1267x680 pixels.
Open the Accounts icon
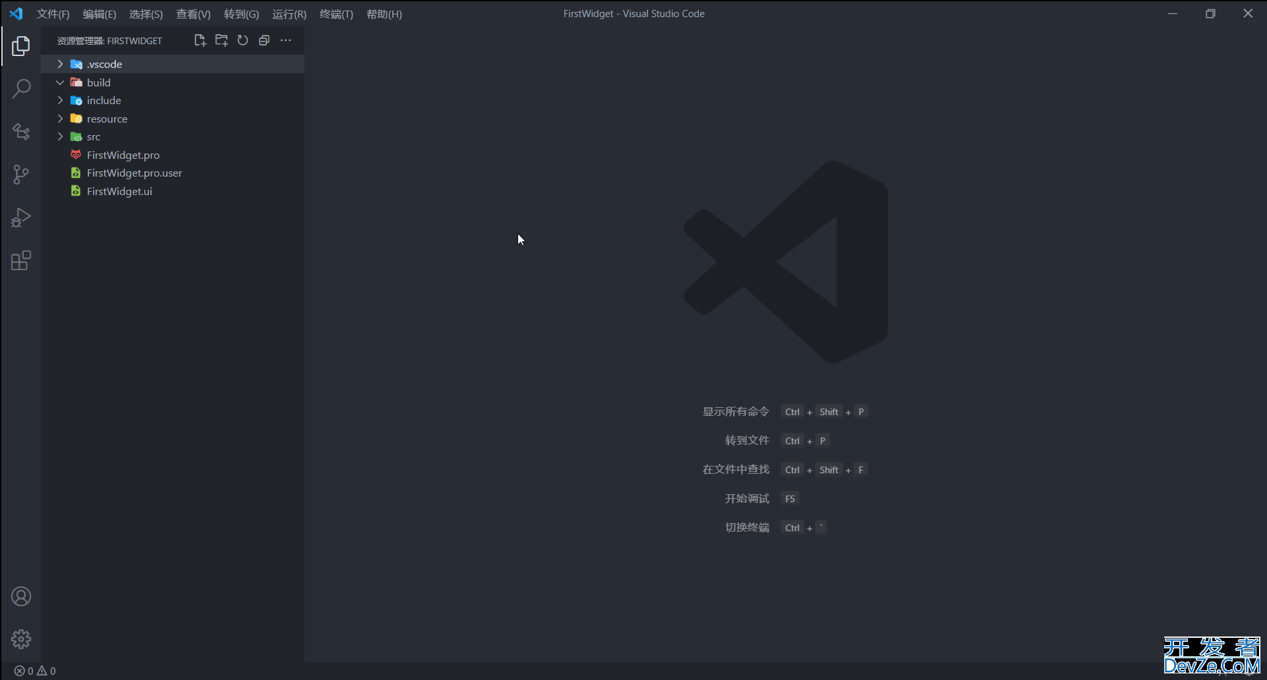tap(21, 596)
